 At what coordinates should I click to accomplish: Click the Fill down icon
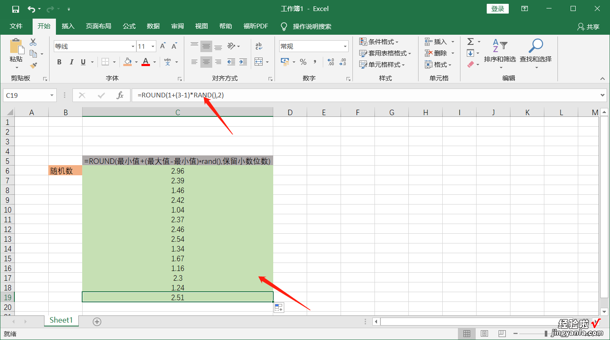pos(470,53)
